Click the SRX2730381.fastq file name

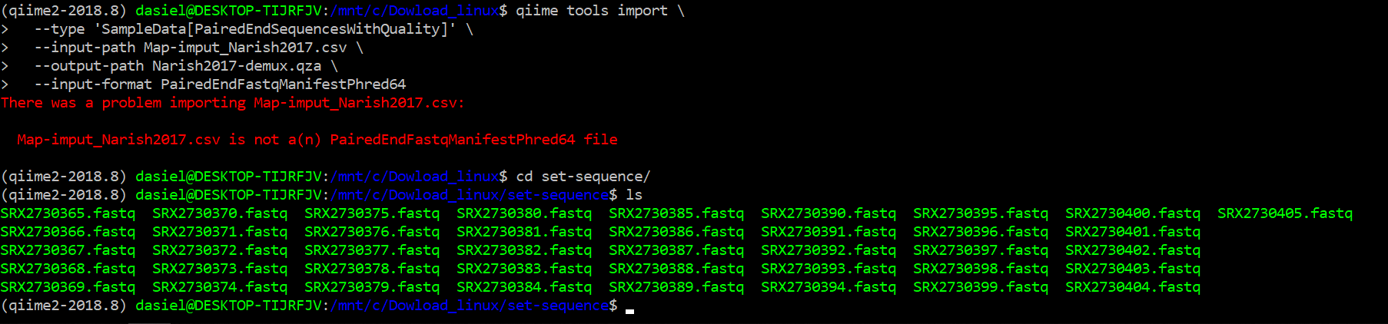(x=524, y=232)
